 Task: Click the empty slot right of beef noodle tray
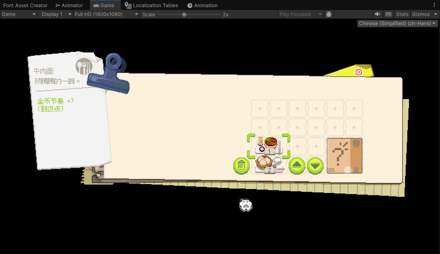[297, 146]
